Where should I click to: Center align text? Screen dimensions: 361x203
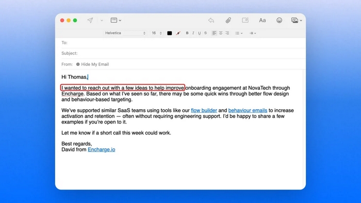221,33
